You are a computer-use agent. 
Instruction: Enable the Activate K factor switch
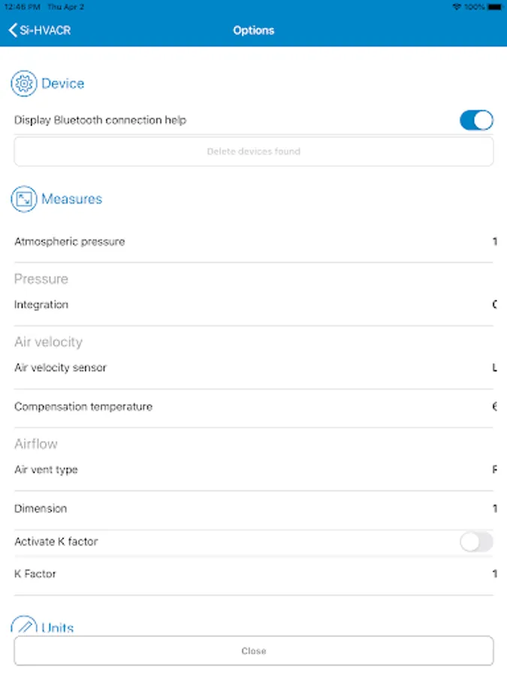pos(476,542)
